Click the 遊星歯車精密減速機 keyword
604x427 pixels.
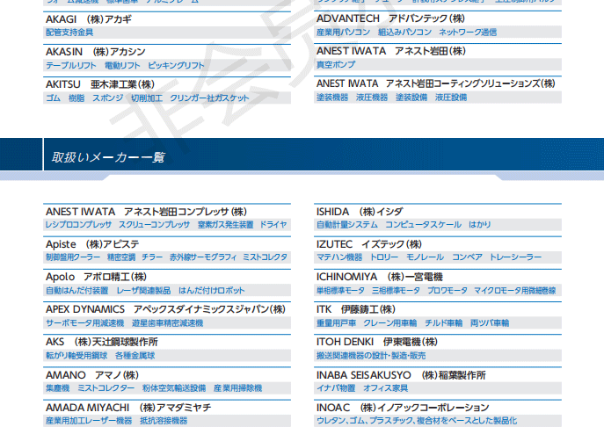click(167, 323)
